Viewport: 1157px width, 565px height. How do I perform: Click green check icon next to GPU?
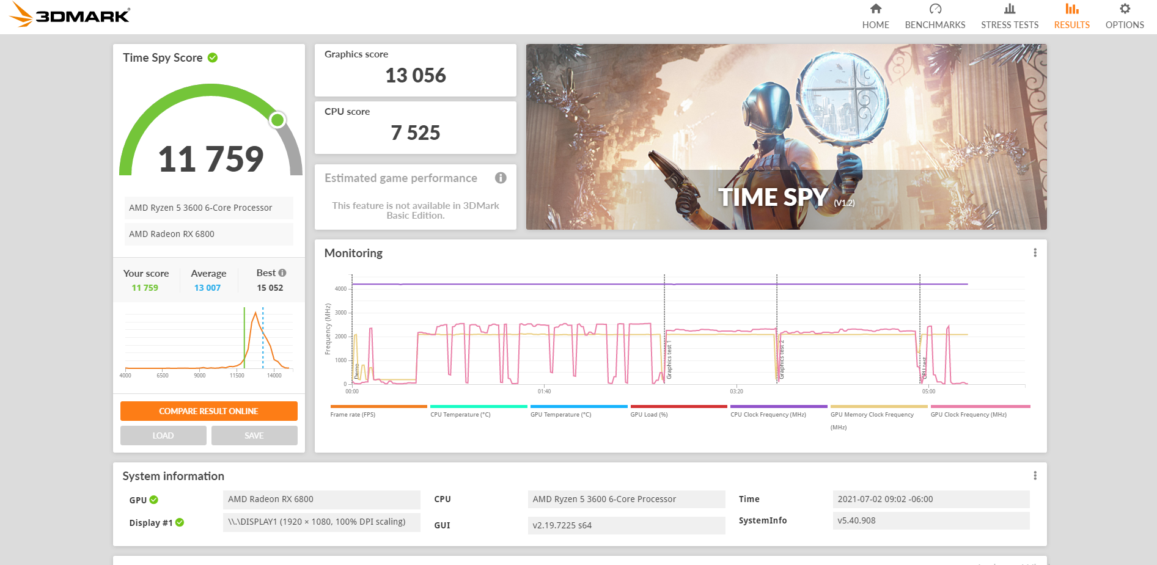(x=154, y=500)
